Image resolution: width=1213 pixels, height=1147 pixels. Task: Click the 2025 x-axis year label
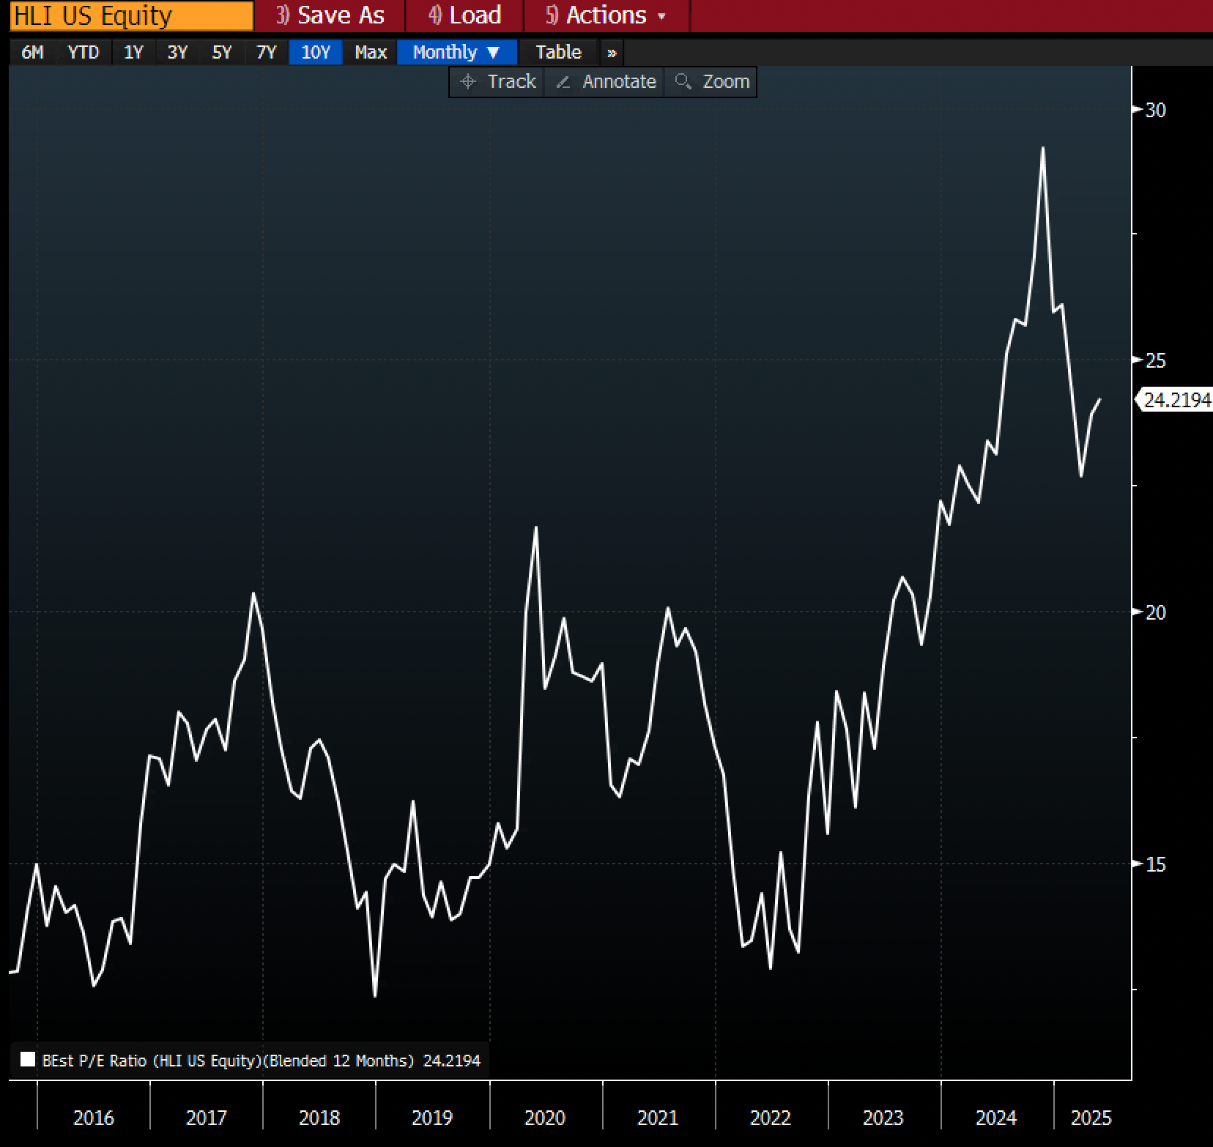click(1091, 1118)
